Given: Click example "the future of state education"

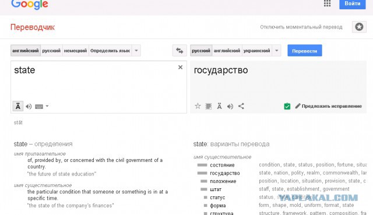Looking at the screenshot, I should click(62, 174).
